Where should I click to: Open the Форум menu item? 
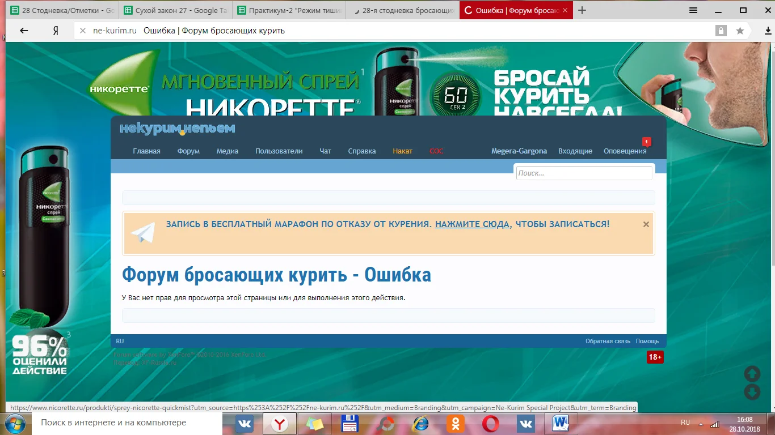(x=188, y=151)
